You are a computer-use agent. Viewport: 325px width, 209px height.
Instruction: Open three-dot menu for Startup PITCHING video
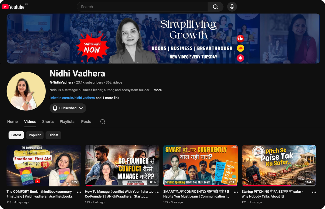pos(314,192)
